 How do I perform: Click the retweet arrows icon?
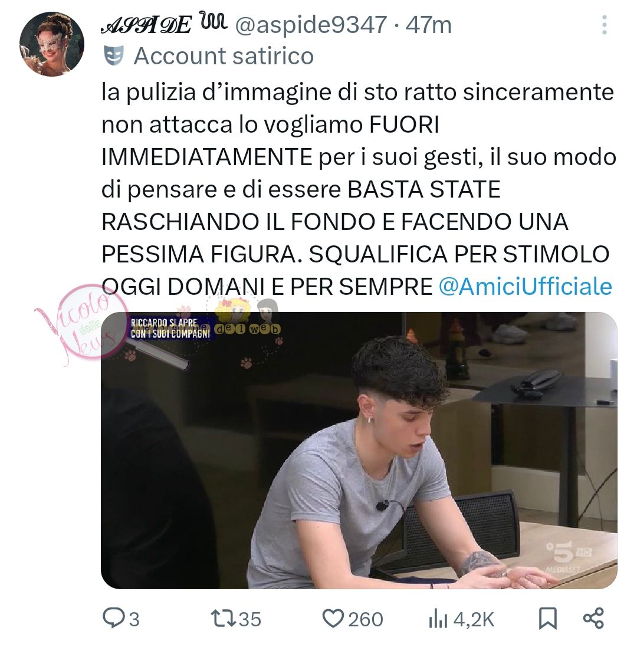223,619
